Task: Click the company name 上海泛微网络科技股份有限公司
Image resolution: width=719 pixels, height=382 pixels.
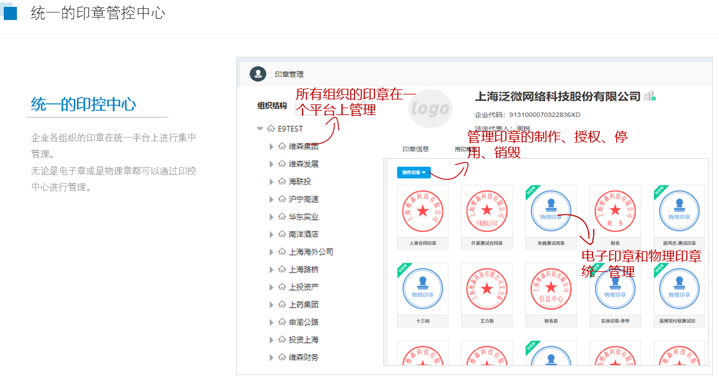Action: 557,96
